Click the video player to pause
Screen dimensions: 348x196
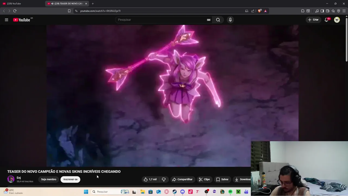click(172, 95)
